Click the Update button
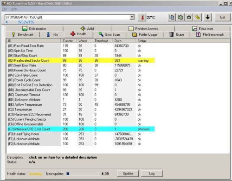Image resolution: width=232 pixels, height=181 pixels. (x=128, y=174)
